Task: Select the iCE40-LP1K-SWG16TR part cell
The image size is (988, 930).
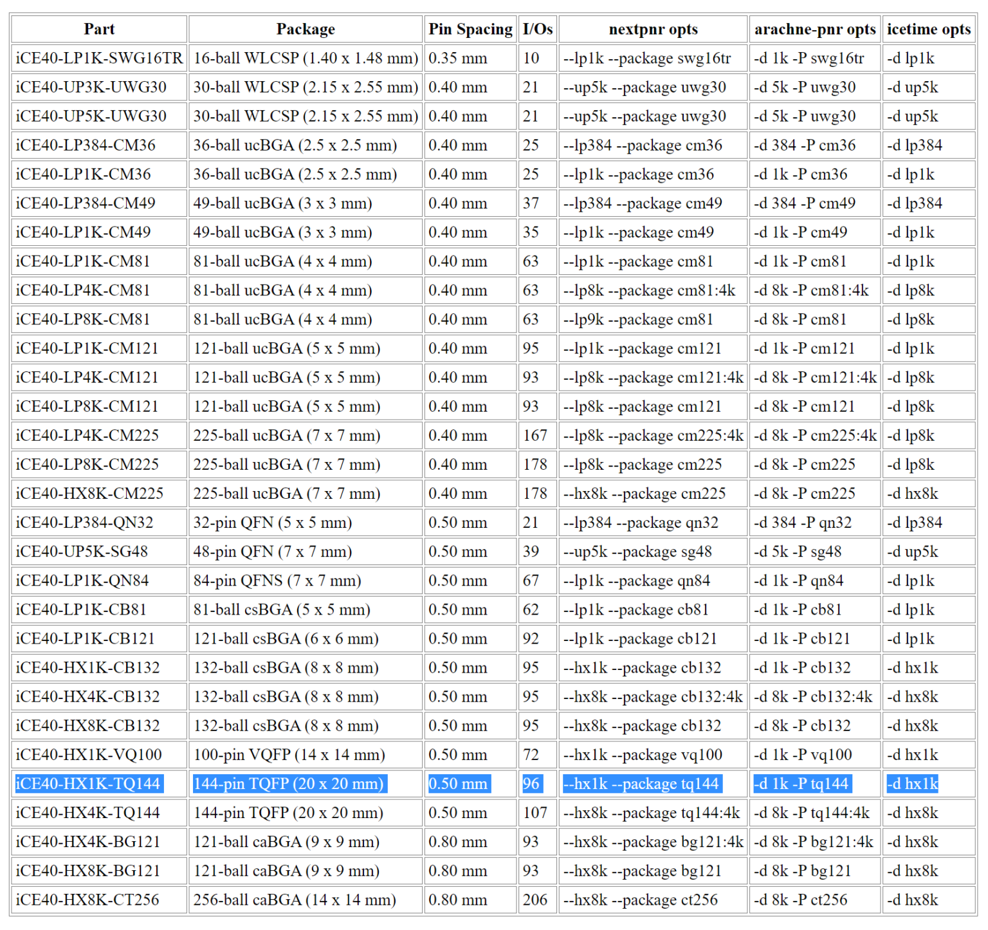Action: click(99, 58)
